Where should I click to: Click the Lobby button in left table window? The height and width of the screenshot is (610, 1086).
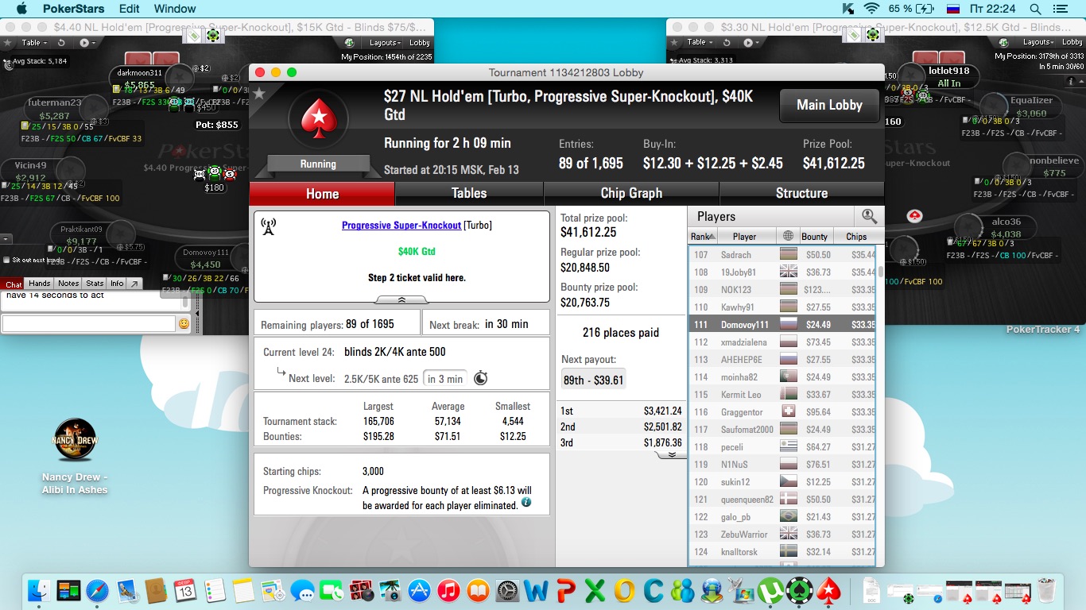419,43
